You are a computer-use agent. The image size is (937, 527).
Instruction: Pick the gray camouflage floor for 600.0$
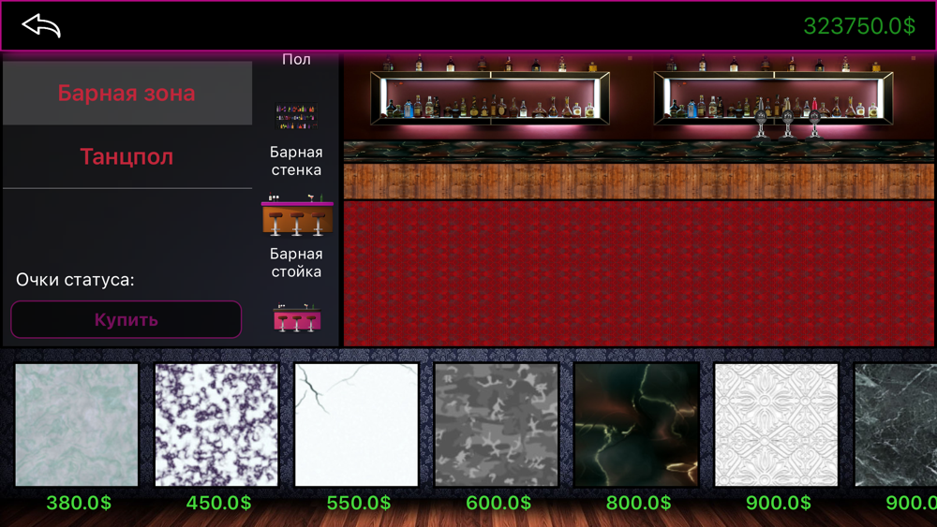[497, 425]
